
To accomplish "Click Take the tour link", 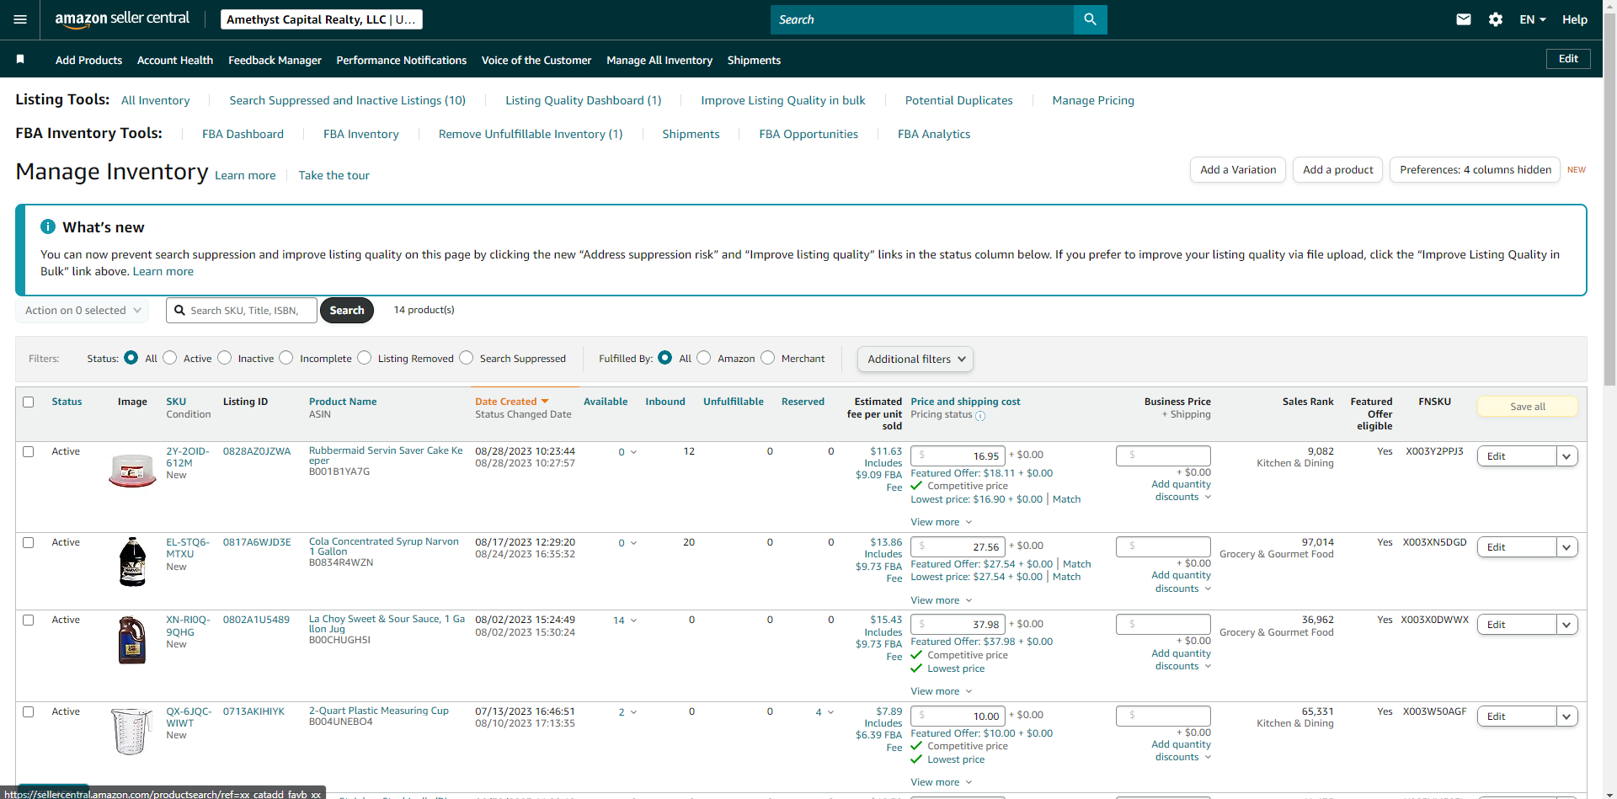I will 334,175.
